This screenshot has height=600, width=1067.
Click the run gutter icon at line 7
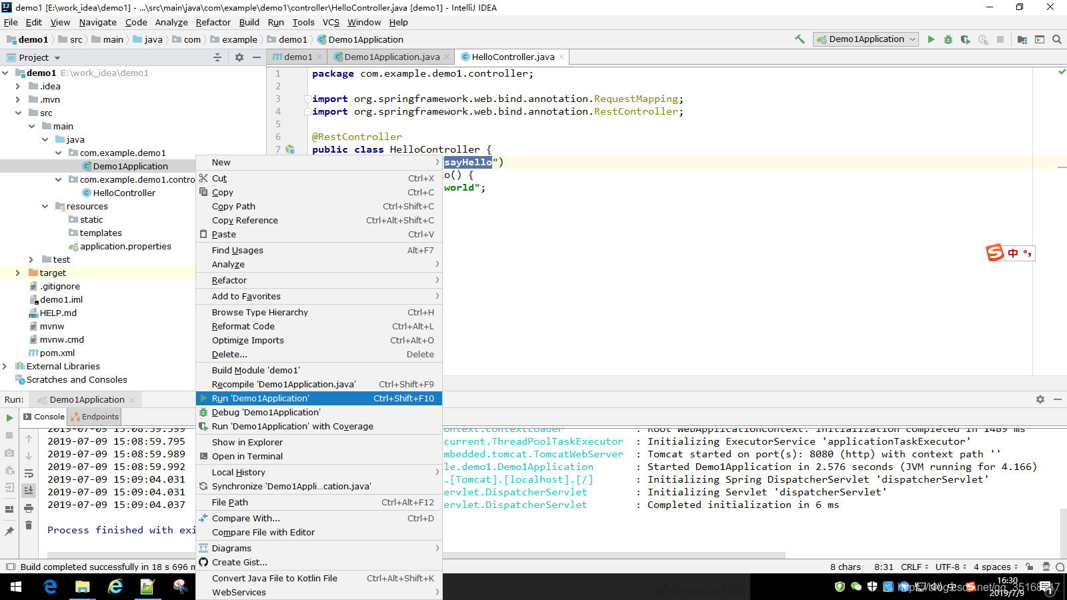[x=290, y=149]
